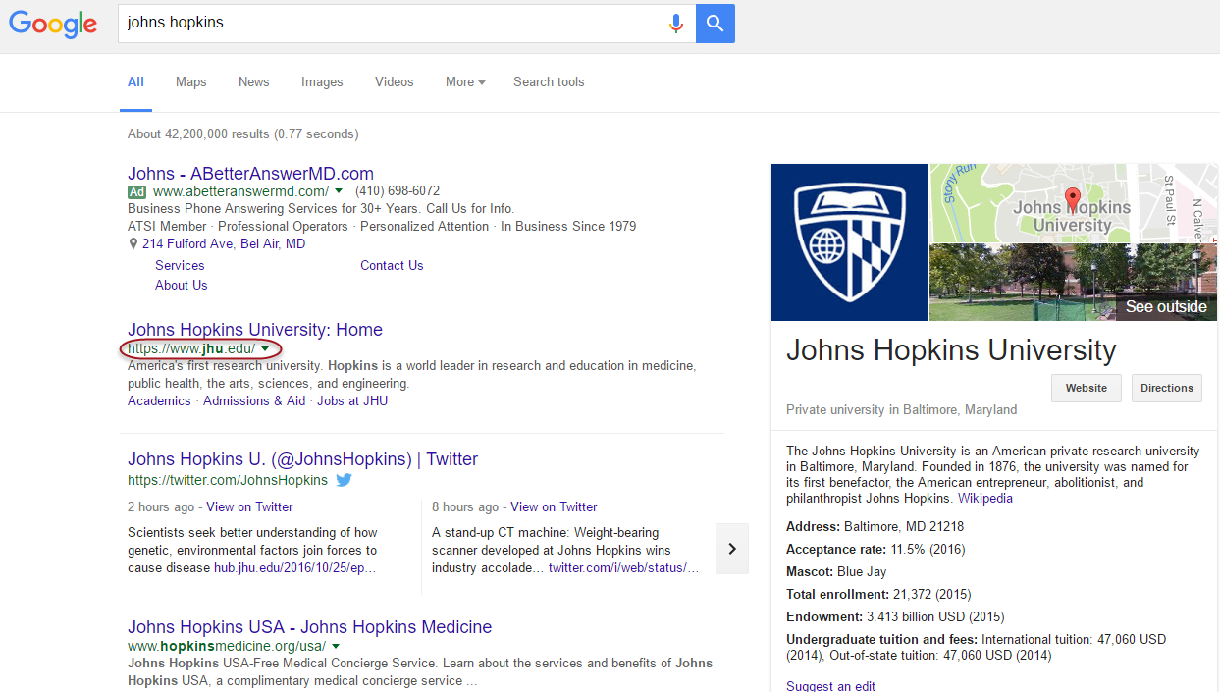Click the Directions button
Viewport: 1220px width, 692px height.
pyautogui.click(x=1167, y=388)
